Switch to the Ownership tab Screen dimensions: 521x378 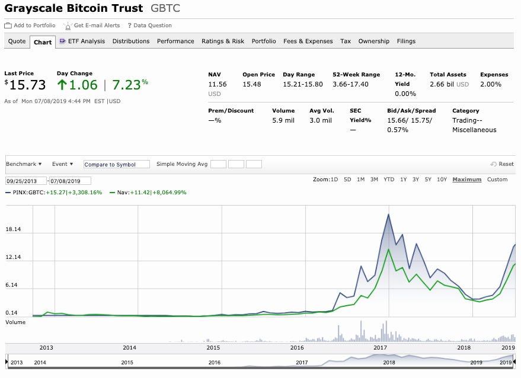374,41
